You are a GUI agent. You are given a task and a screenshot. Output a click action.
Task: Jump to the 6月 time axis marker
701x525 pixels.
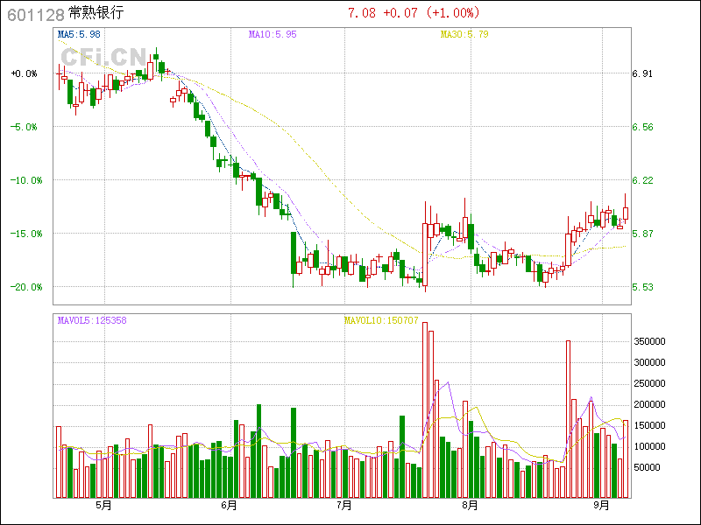click(230, 506)
